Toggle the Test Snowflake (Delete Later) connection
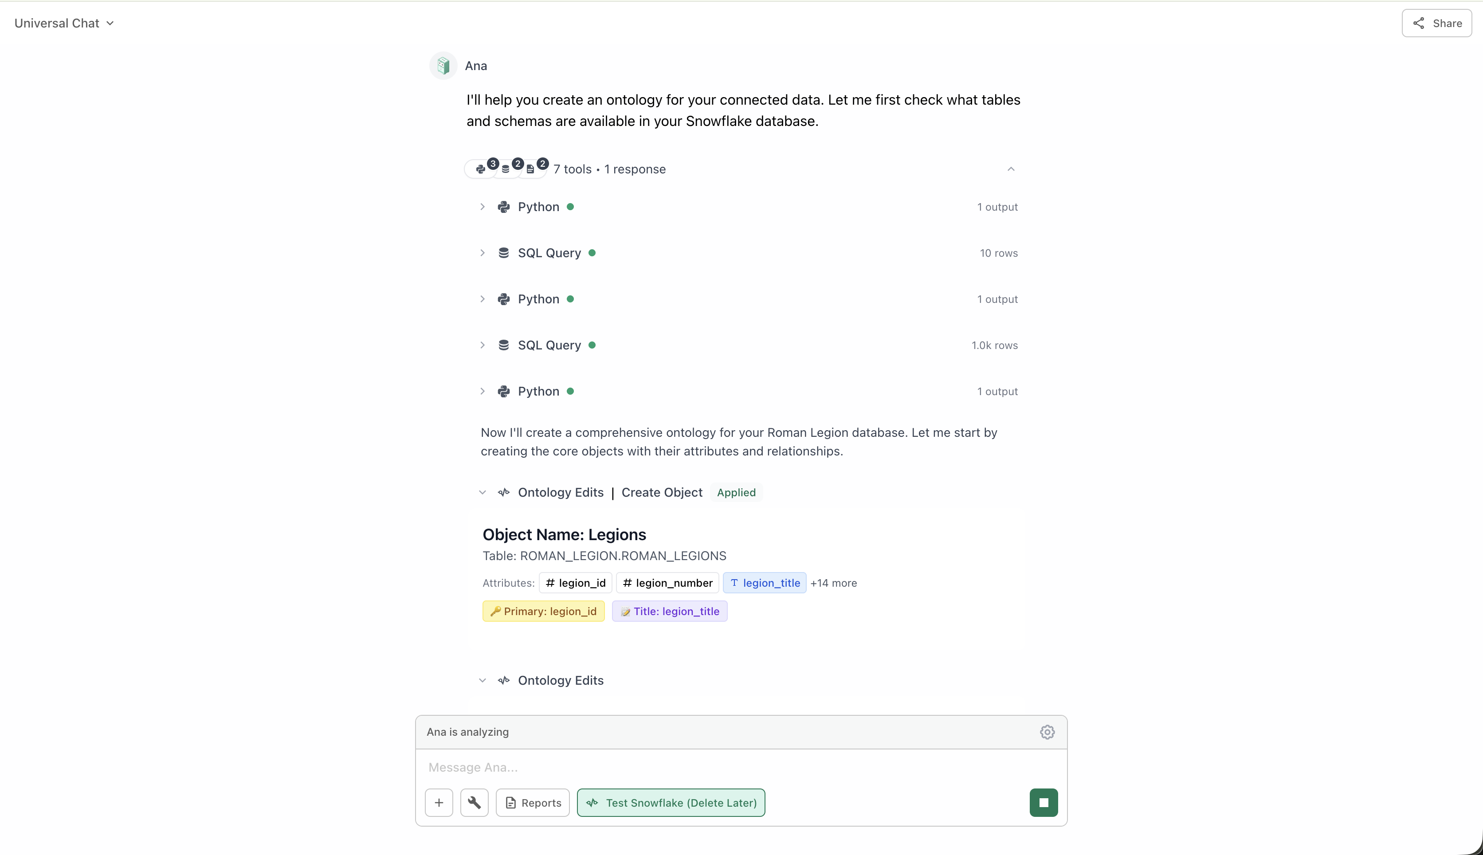Image resolution: width=1483 pixels, height=855 pixels. (x=671, y=802)
